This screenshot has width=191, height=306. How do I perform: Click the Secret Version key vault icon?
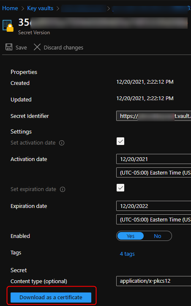pos(8,25)
